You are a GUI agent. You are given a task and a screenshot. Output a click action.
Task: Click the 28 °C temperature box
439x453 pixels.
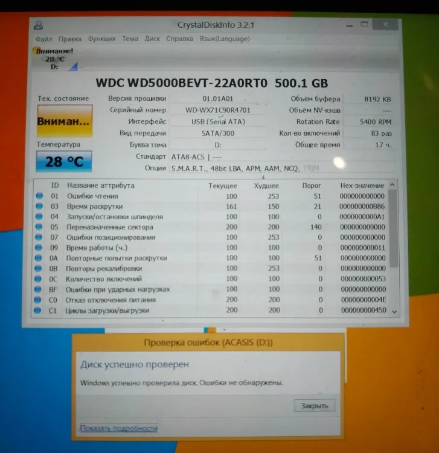click(x=64, y=161)
